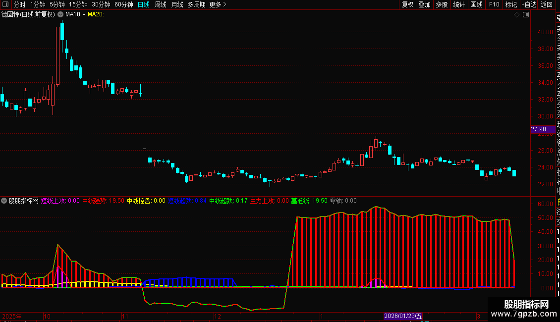Click the 中线超跌: 0.17 label
The image size is (560, 322).
228,201
